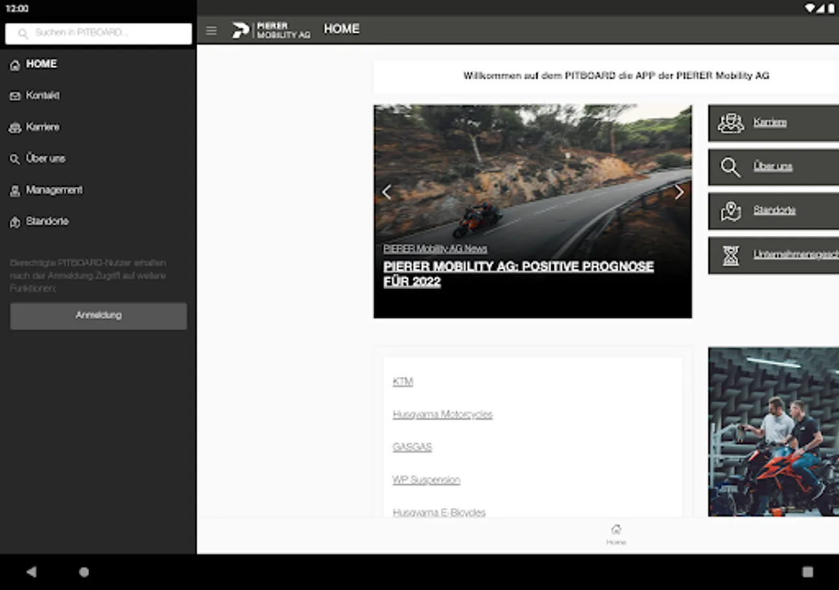Focus the Suchen in PITBOARD search field

pyautogui.click(x=98, y=33)
